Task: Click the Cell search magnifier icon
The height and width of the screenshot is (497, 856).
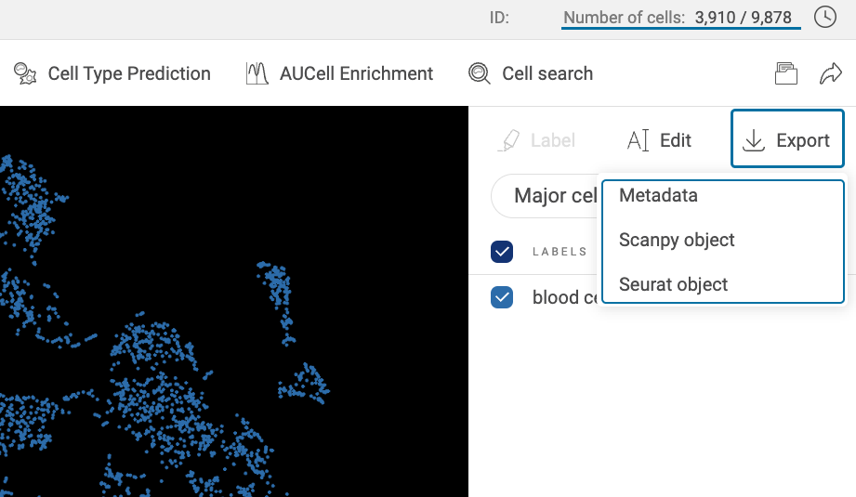Action: [x=480, y=74]
